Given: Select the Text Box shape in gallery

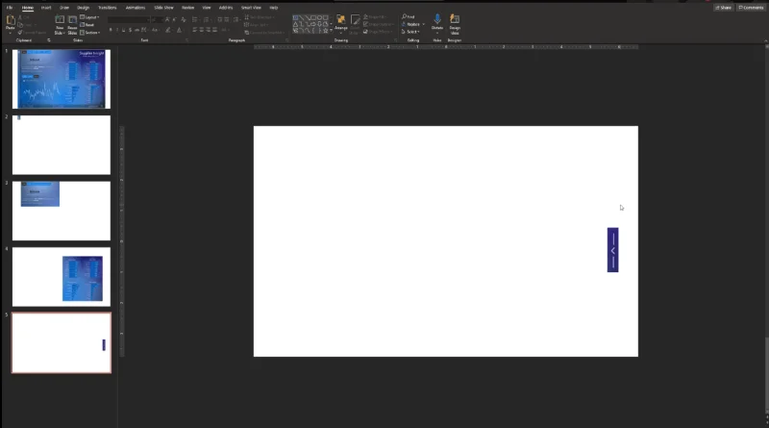Looking at the screenshot, I should coord(295,17).
